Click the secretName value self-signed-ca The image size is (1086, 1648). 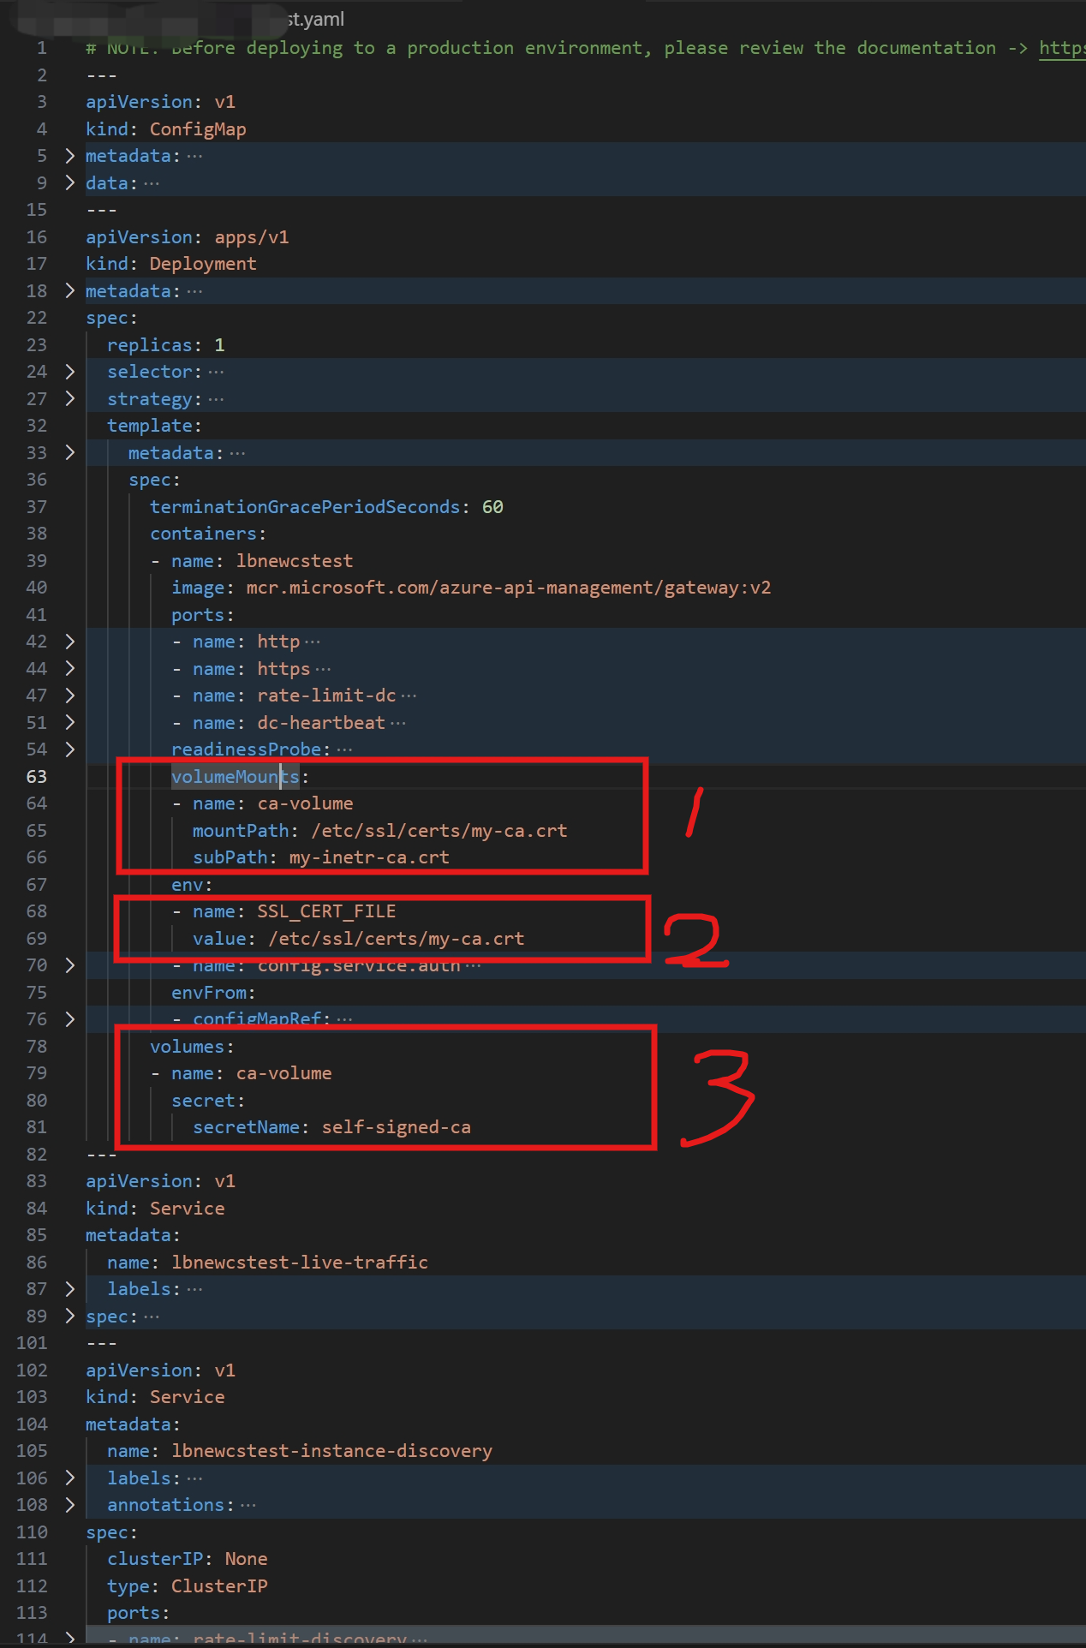(x=396, y=1127)
